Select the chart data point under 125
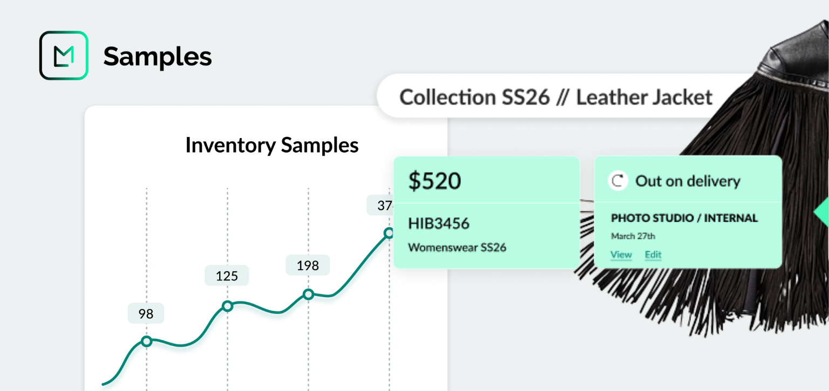 click(227, 306)
